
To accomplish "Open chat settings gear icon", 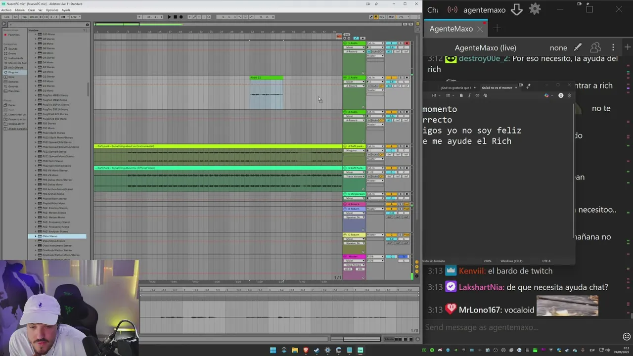I will coord(535,9).
